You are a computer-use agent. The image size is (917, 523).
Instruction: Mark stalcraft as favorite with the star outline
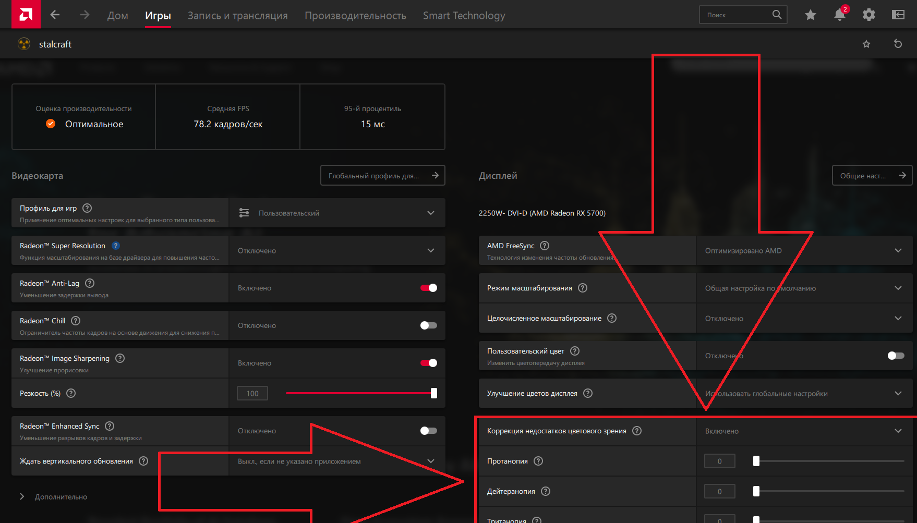(x=866, y=44)
